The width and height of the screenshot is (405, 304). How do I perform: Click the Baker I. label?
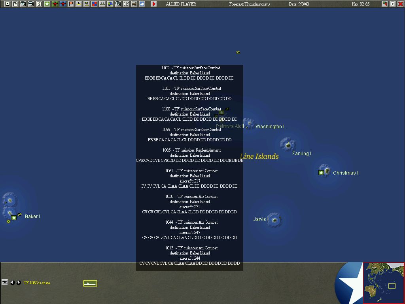[33, 217]
